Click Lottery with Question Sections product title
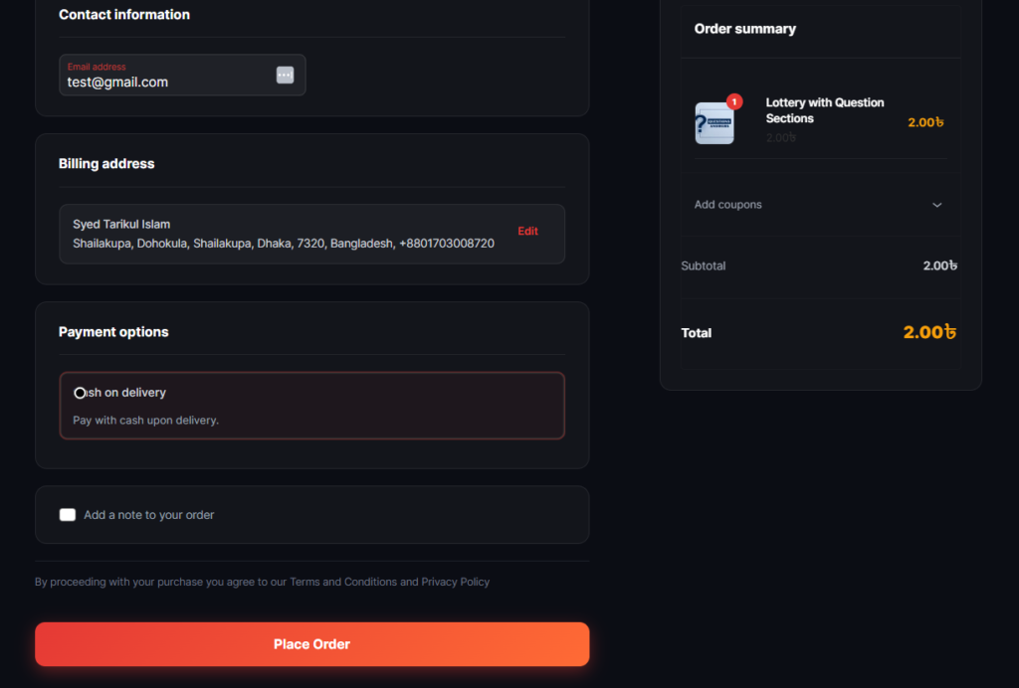 (x=825, y=110)
